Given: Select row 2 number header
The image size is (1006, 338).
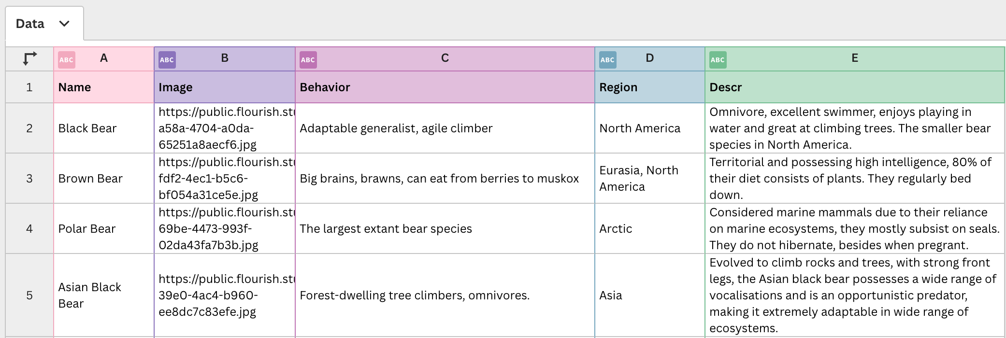Looking at the screenshot, I should point(29,128).
